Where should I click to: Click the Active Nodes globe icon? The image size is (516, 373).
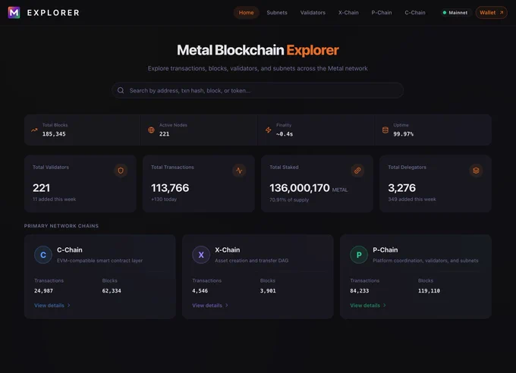click(151, 130)
